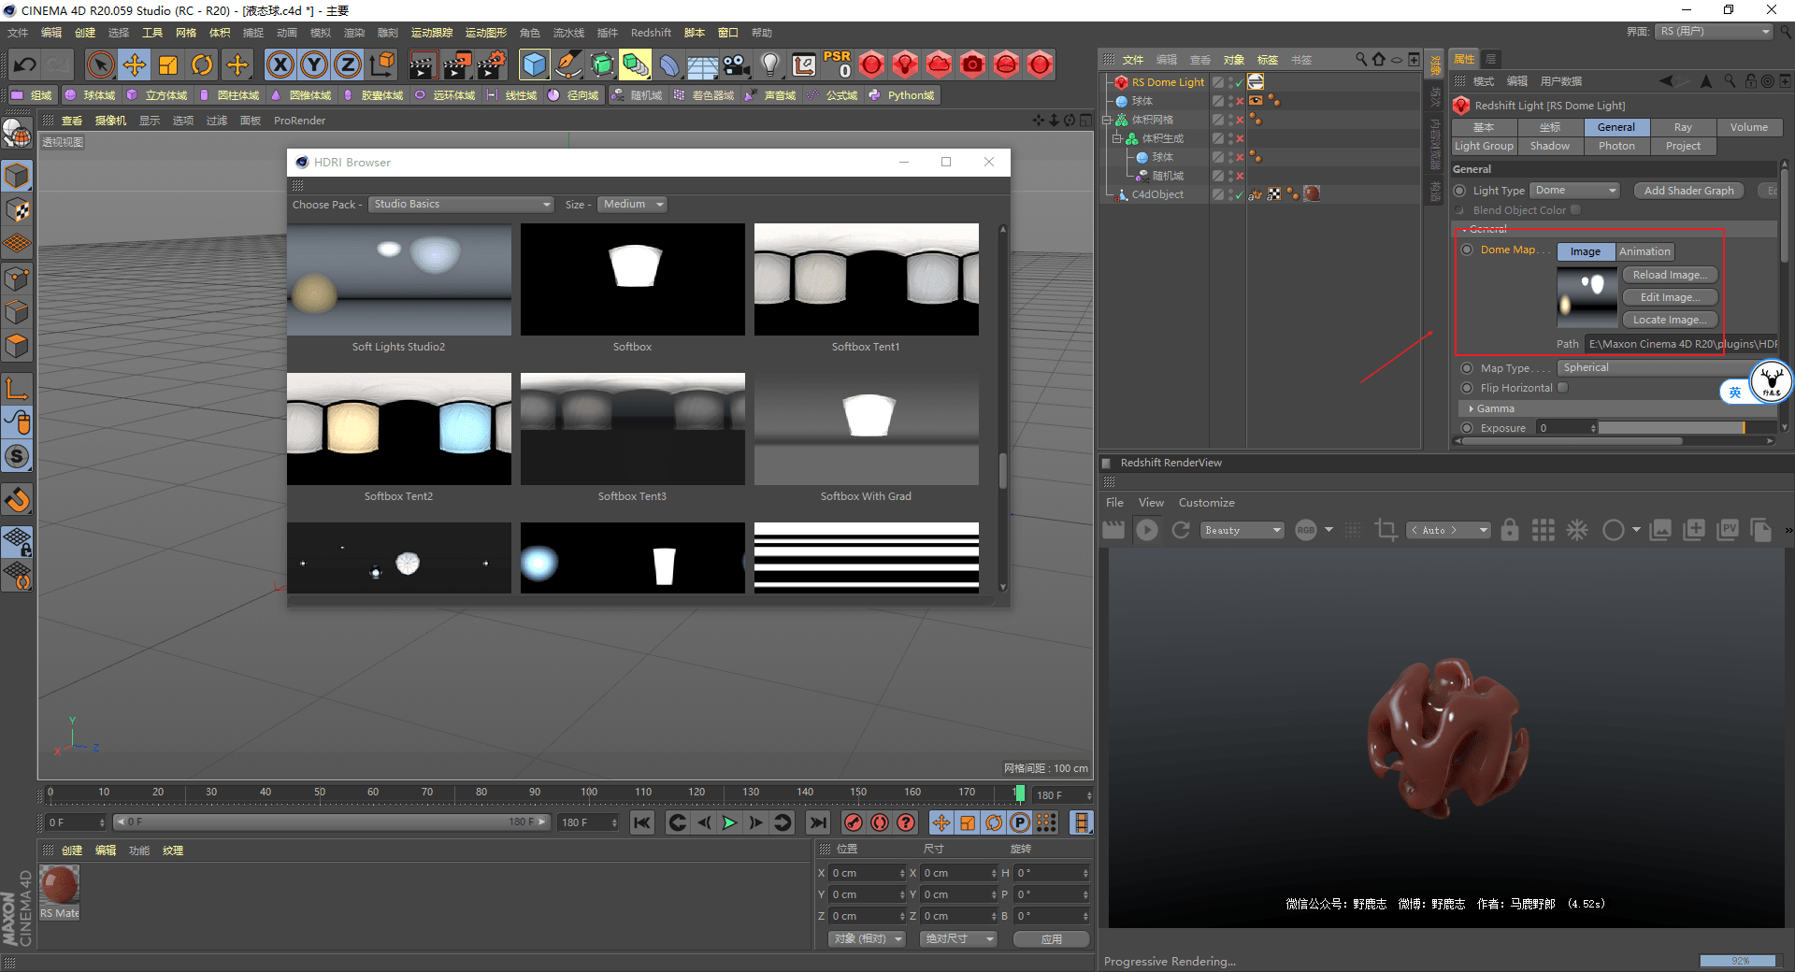Image resolution: width=1795 pixels, height=972 pixels.
Task: Open the Choose Pack Studio Basics dropdown
Action: pos(462,205)
